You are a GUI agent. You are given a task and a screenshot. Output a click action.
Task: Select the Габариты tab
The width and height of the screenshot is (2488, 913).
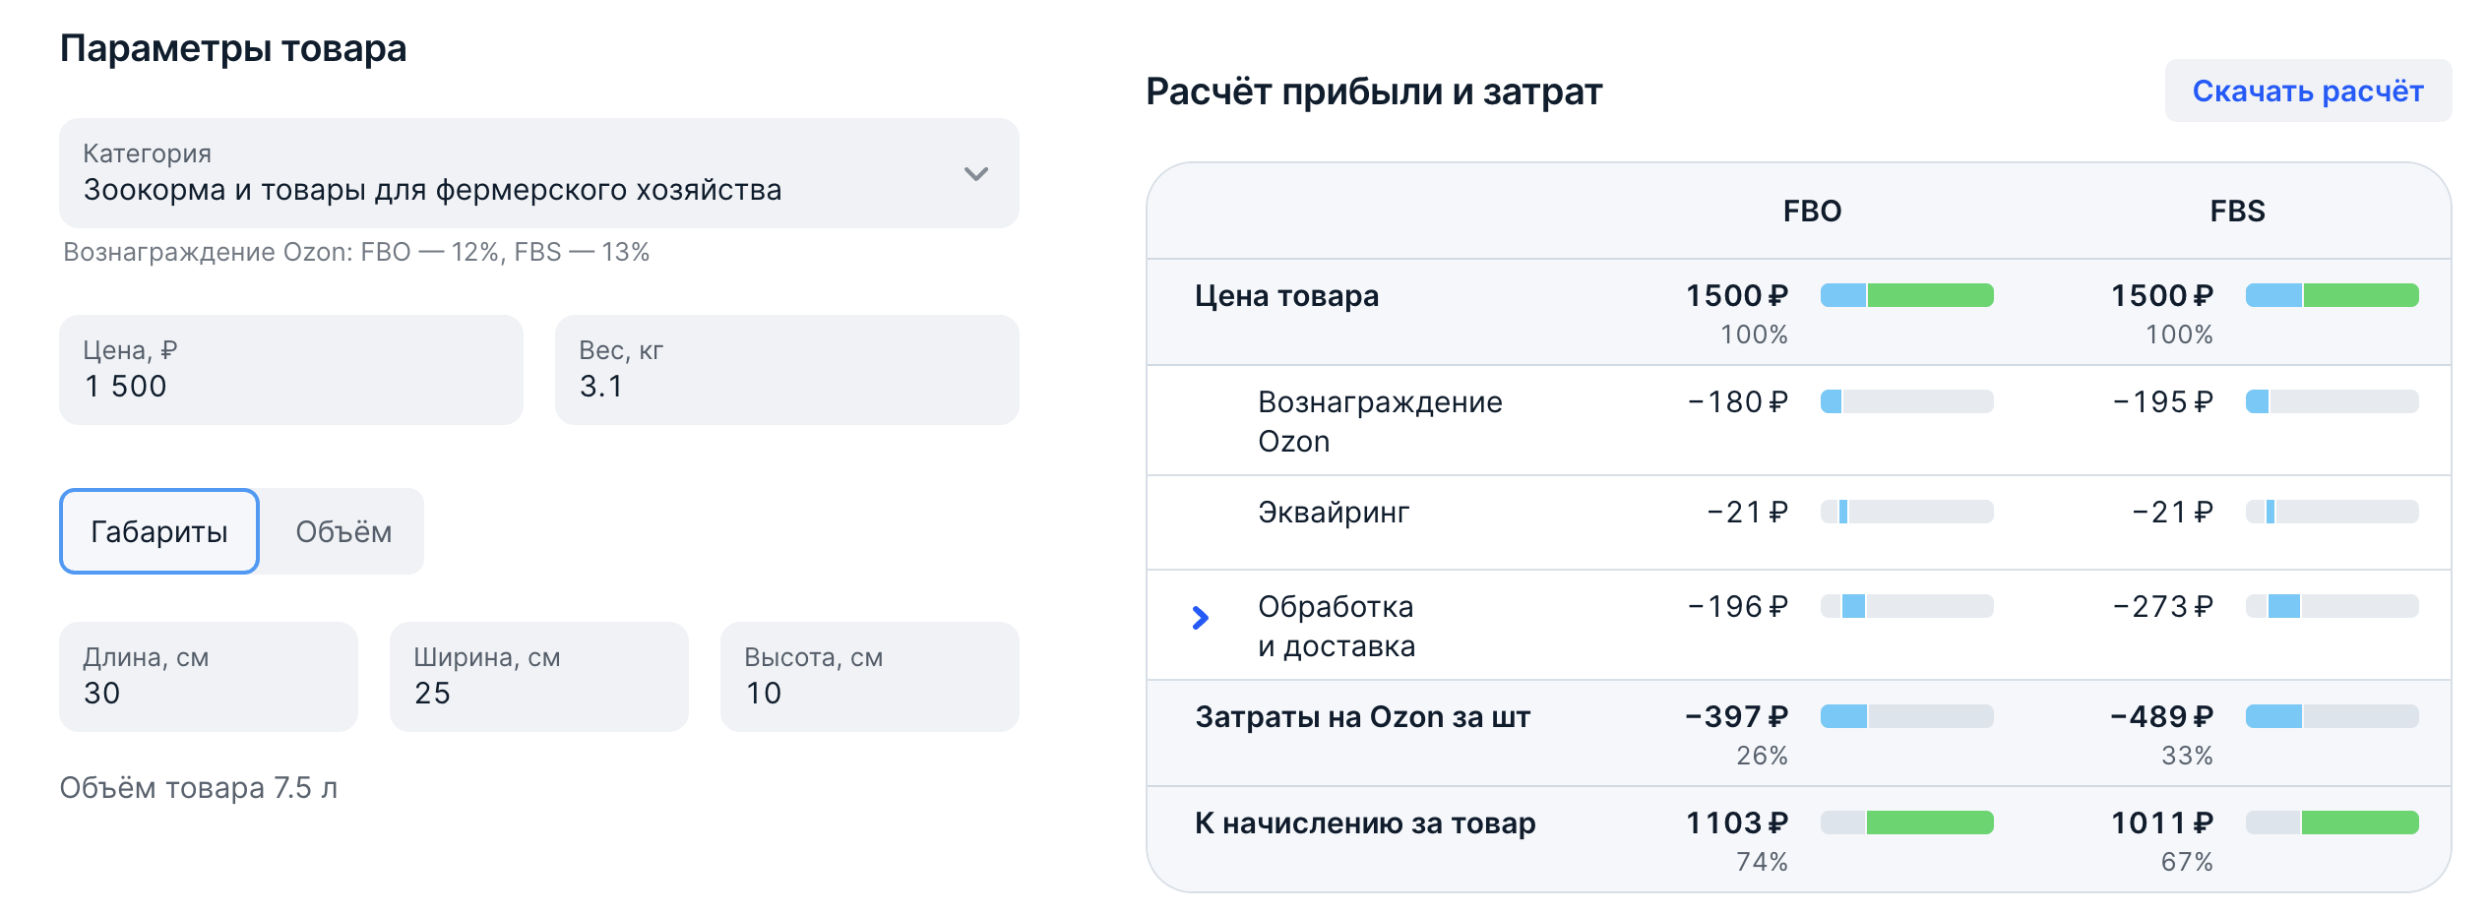pos(159,531)
